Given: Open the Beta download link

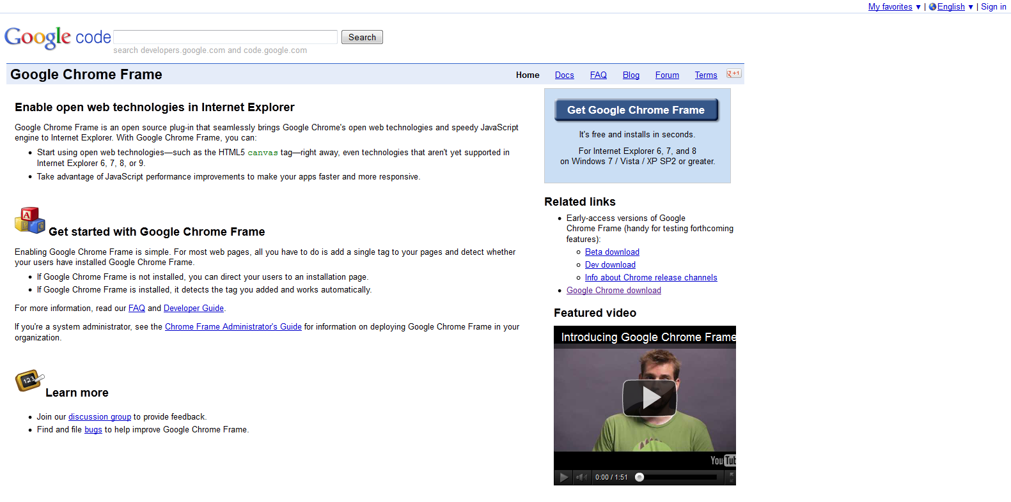Looking at the screenshot, I should point(612,252).
